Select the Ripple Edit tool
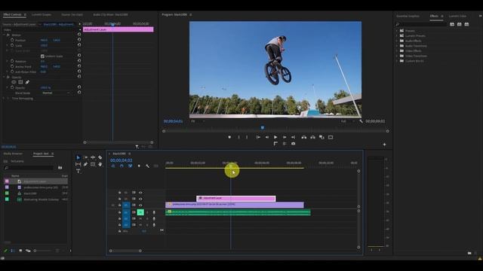Viewport: 483px width, 271px height. tap(93, 157)
